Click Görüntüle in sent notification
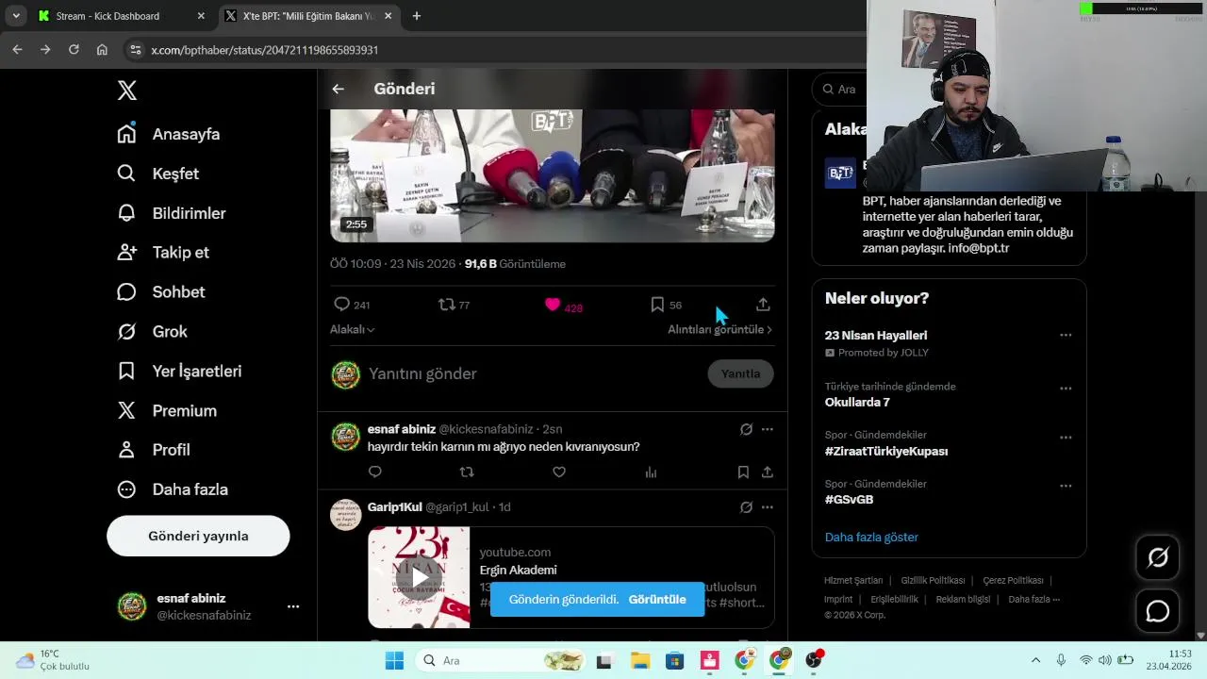1207x679 pixels. coord(657,600)
